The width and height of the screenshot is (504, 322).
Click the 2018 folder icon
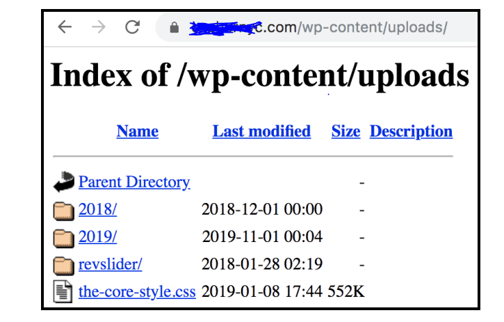(x=64, y=211)
